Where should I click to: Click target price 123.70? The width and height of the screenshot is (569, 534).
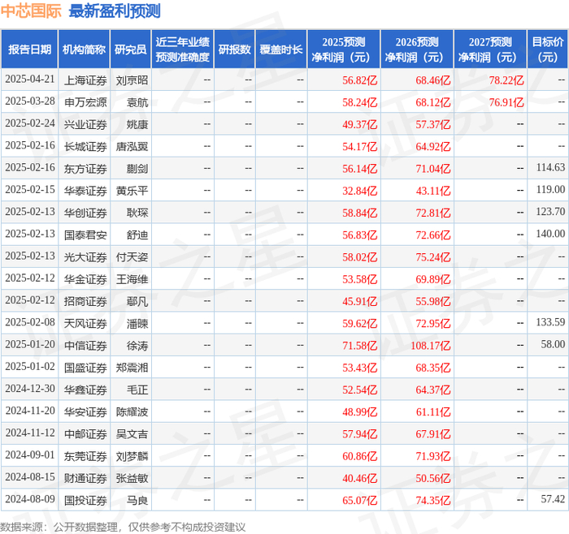click(x=550, y=212)
